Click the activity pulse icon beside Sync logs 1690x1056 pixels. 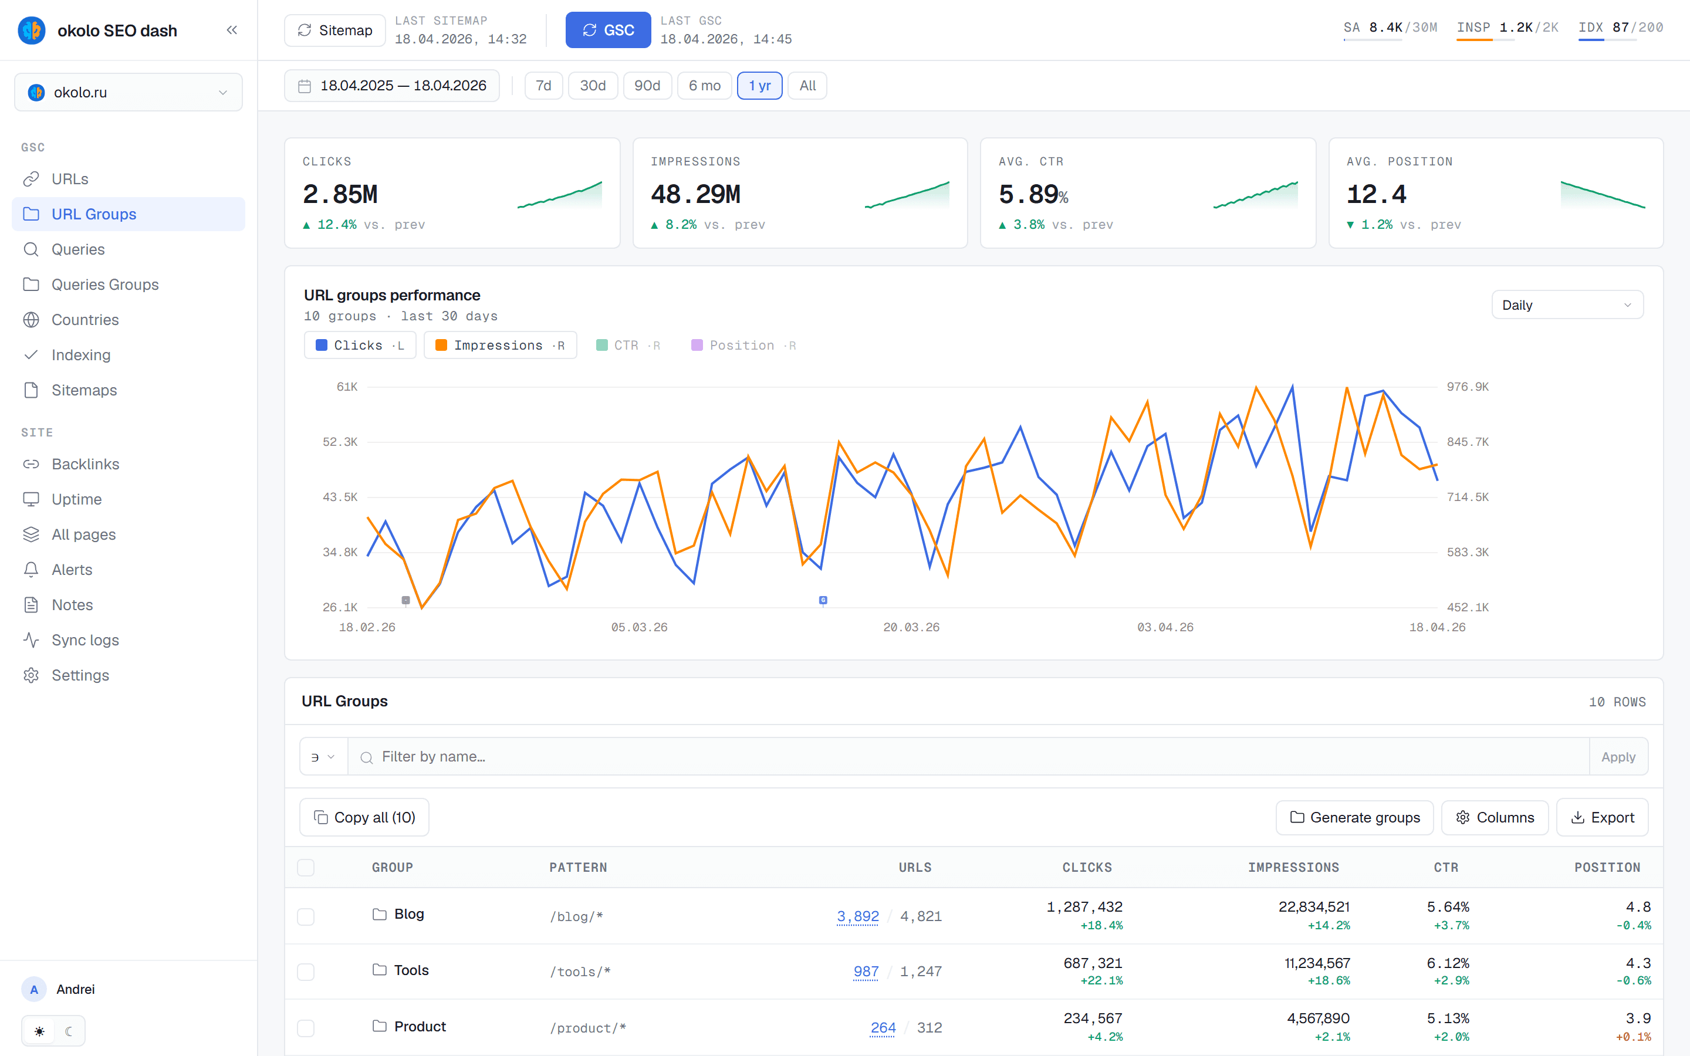(31, 639)
